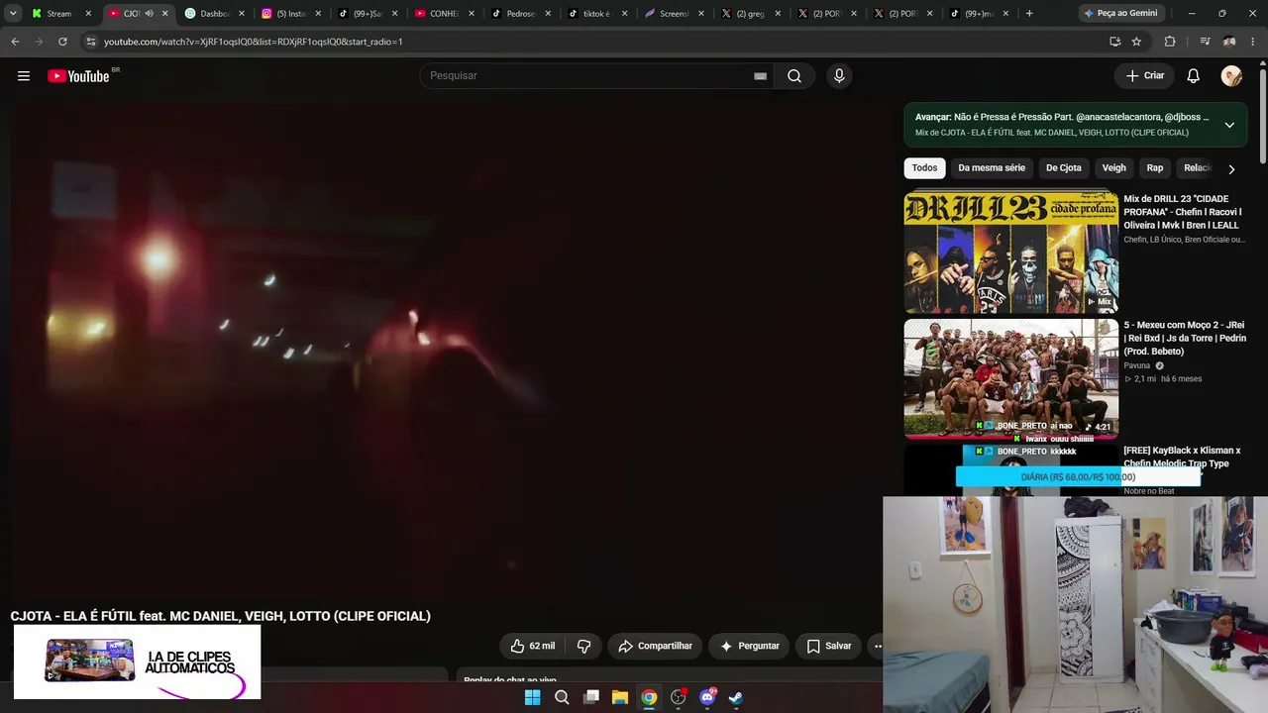View site information icon in address bar

pyautogui.click(x=90, y=42)
